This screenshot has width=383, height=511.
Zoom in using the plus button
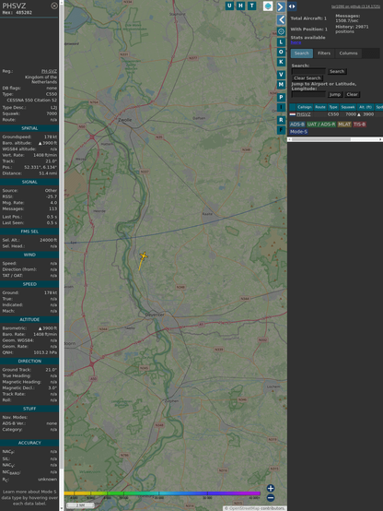click(271, 488)
